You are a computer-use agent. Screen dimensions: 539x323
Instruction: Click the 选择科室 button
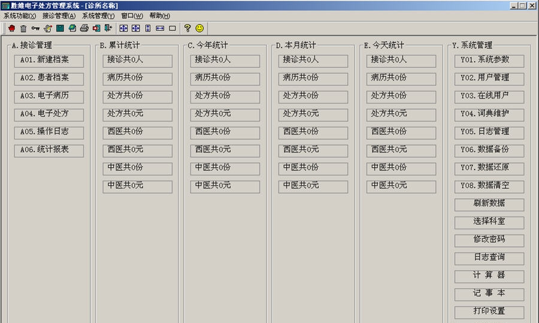pyautogui.click(x=489, y=222)
